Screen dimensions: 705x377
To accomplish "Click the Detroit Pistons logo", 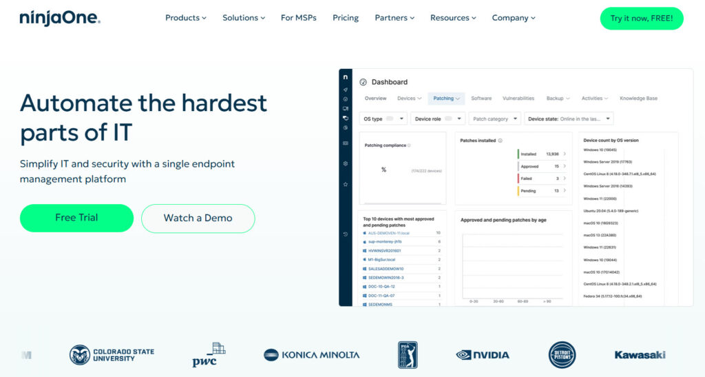I will (x=562, y=355).
